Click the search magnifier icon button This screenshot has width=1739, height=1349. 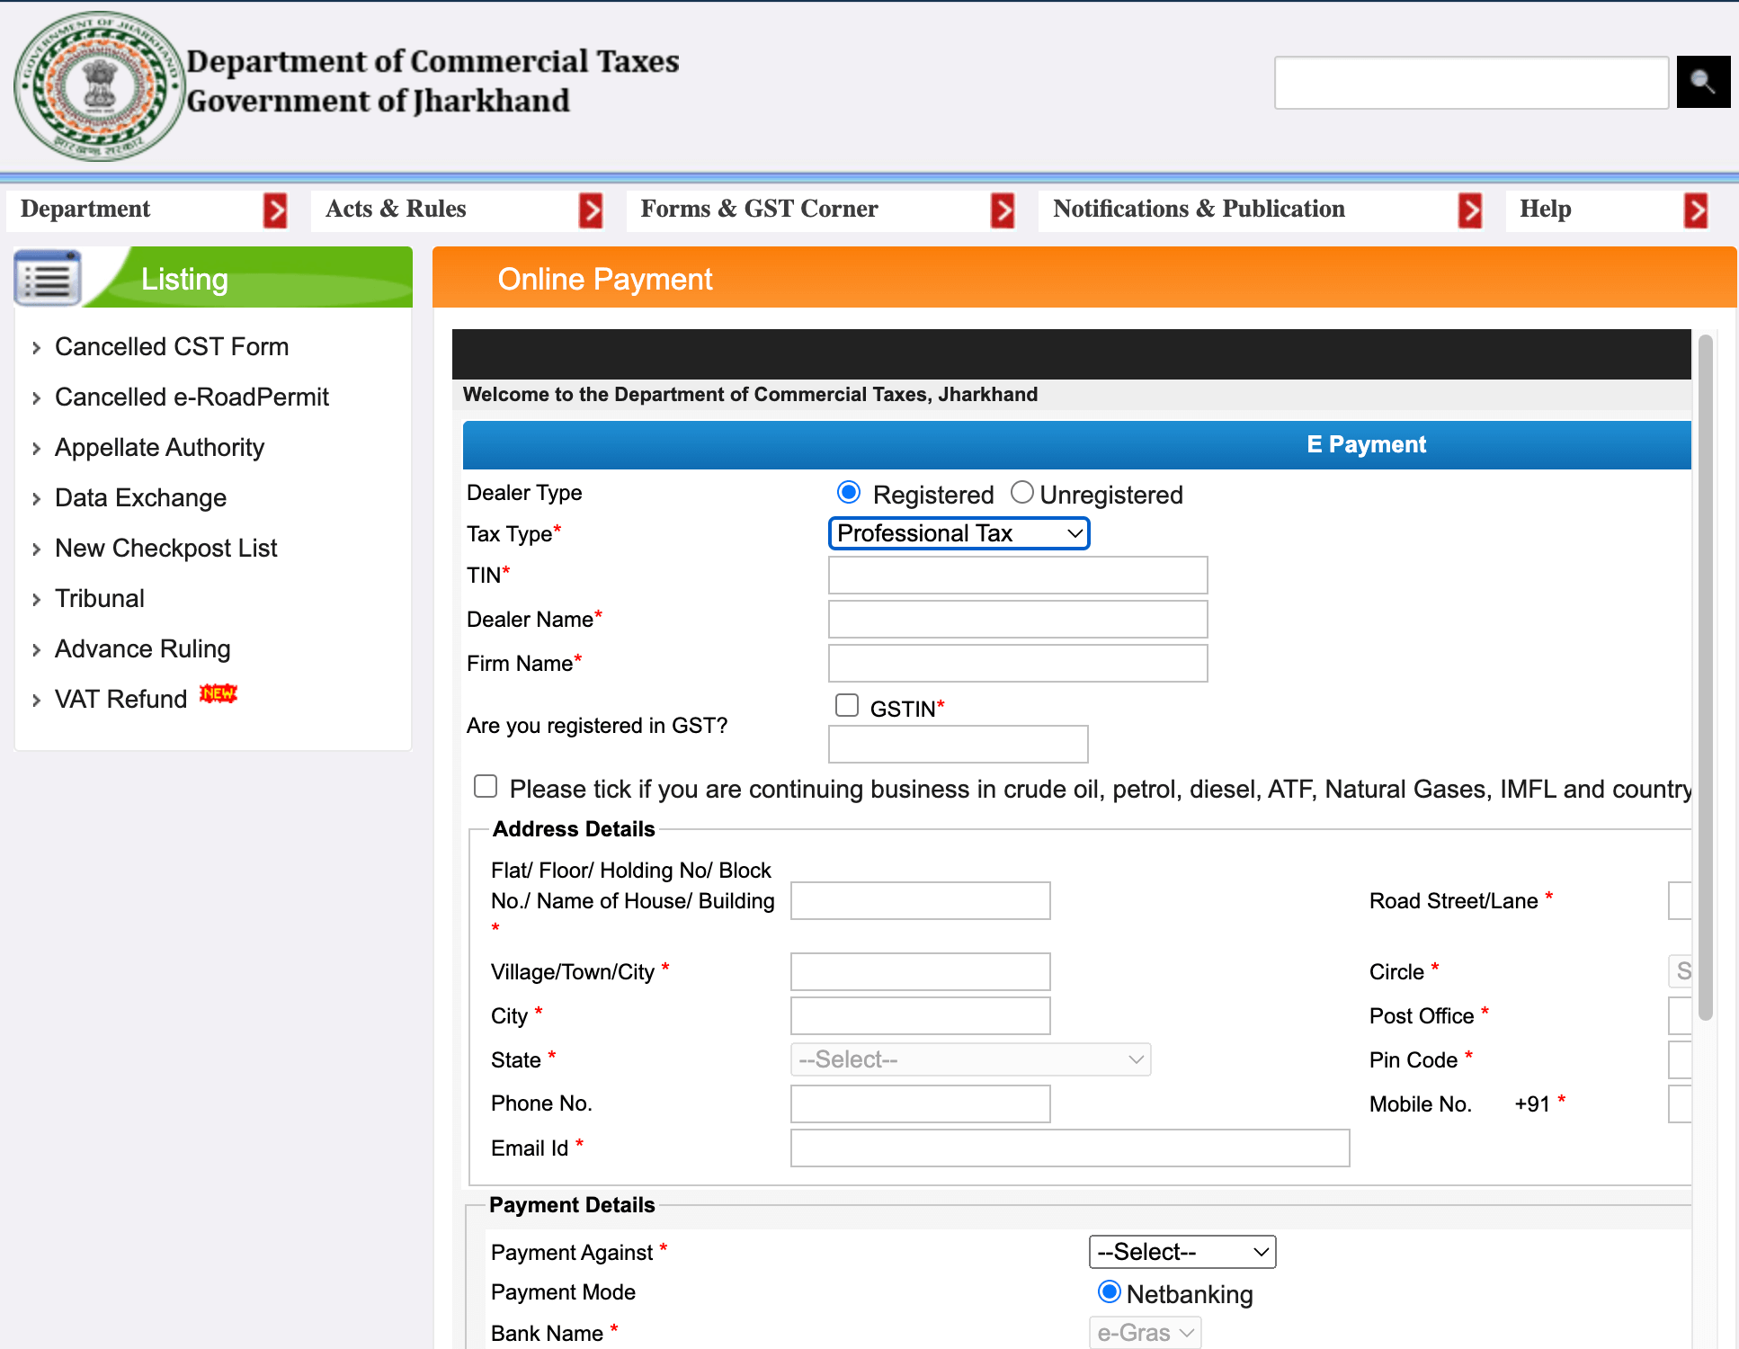pyautogui.click(x=1702, y=82)
